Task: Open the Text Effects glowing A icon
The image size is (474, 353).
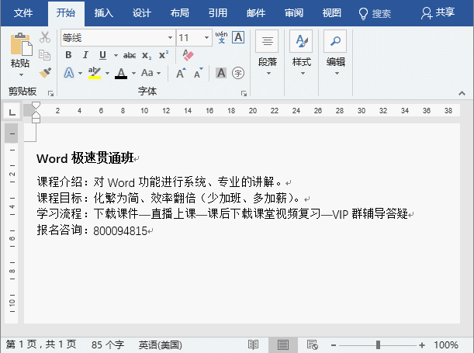Action: tap(69, 73)
